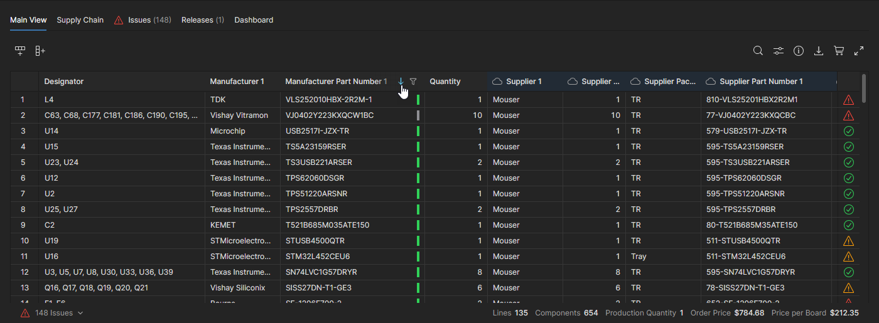Click the vertical scrollbar of the BOM table

click(x=865, y=88)
